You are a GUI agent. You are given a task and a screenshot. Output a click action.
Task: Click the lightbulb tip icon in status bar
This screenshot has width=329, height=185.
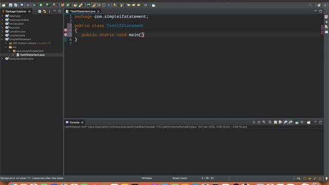[326, 178]
